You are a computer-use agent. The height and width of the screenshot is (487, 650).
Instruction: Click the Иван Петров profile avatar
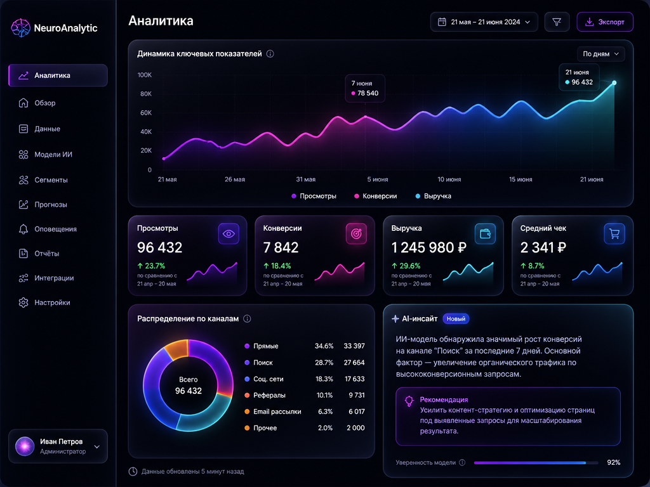25,446
